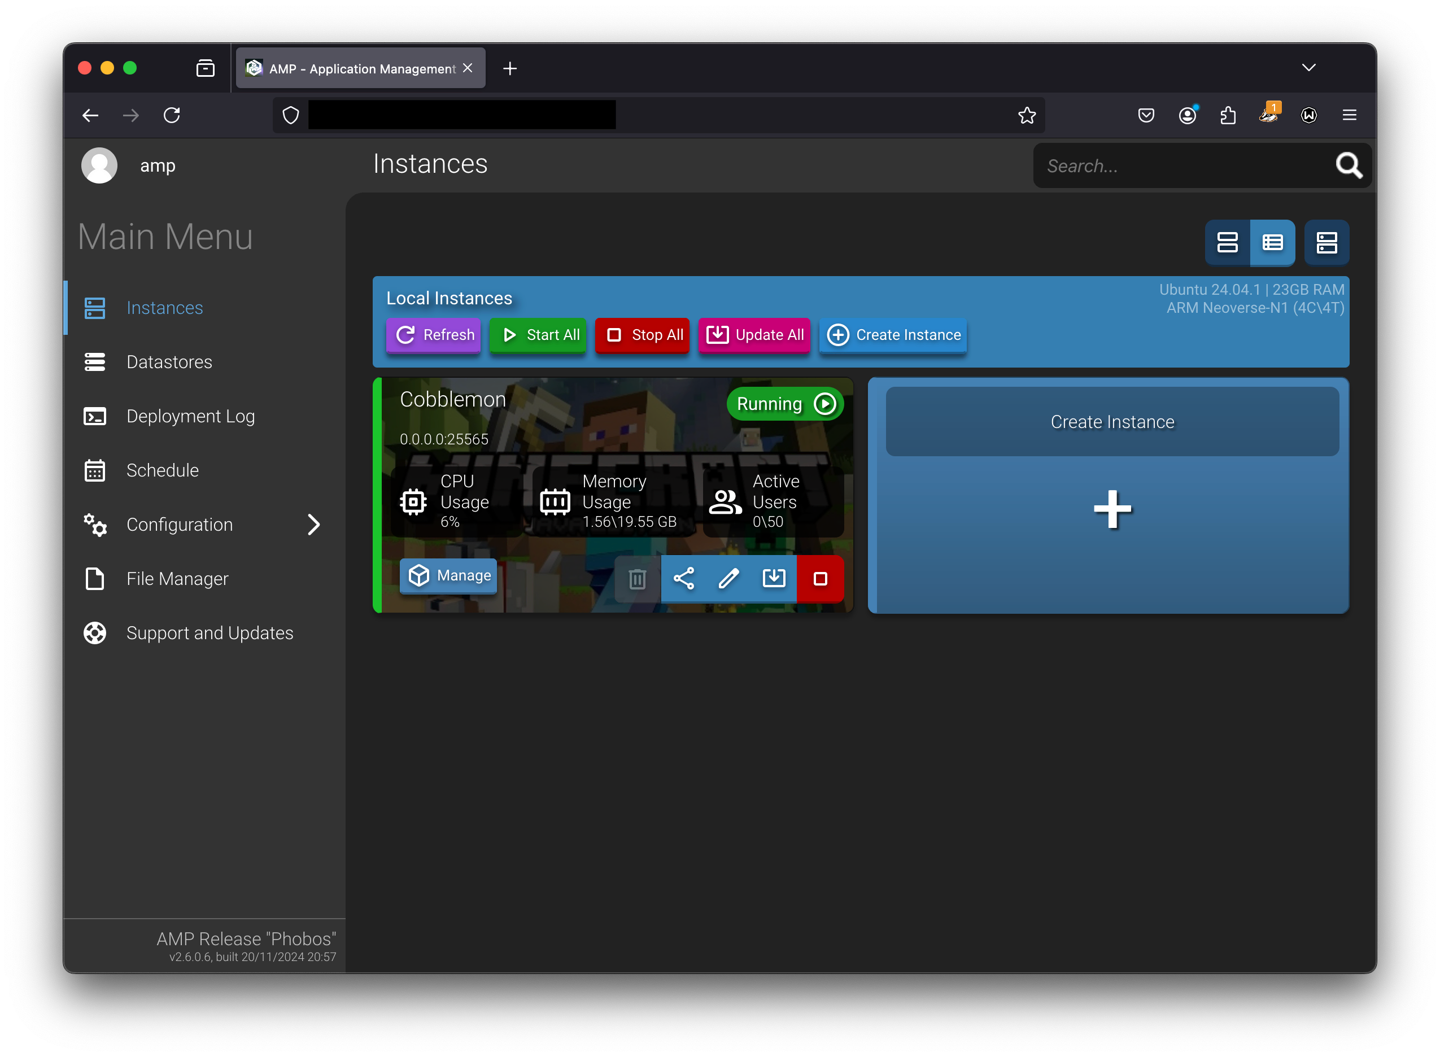Open the Configuration menu

pyautogui.click(x=205, y=525)
